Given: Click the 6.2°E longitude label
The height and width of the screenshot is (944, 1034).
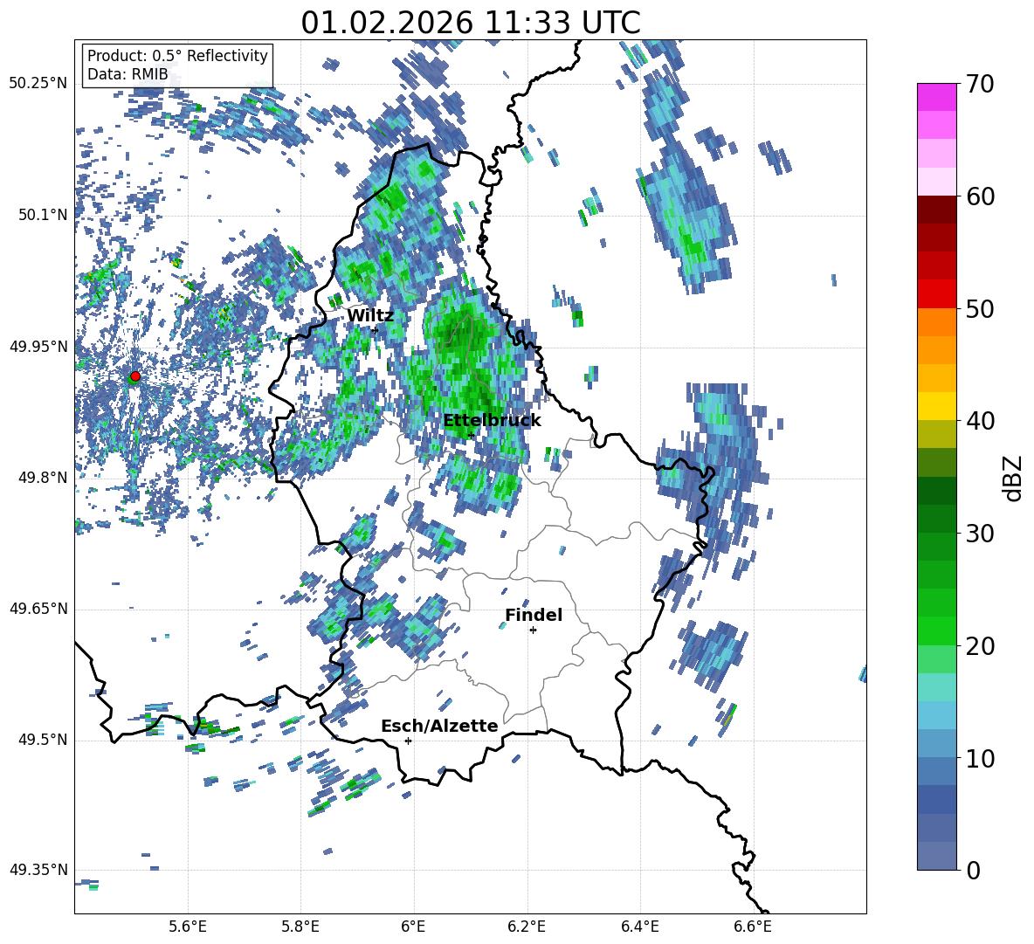Looking at the screenshot, I should (527, 927).
